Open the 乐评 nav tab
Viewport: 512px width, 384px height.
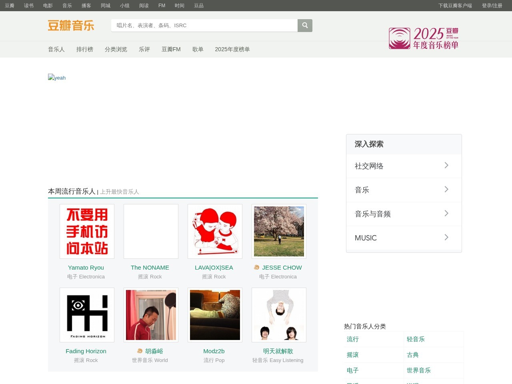click(x=144, y=49)
